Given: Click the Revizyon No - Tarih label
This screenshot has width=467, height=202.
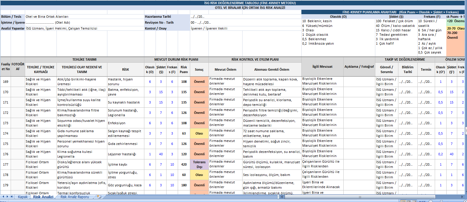Looking at the screenshot, I should (x=167, y=22).
